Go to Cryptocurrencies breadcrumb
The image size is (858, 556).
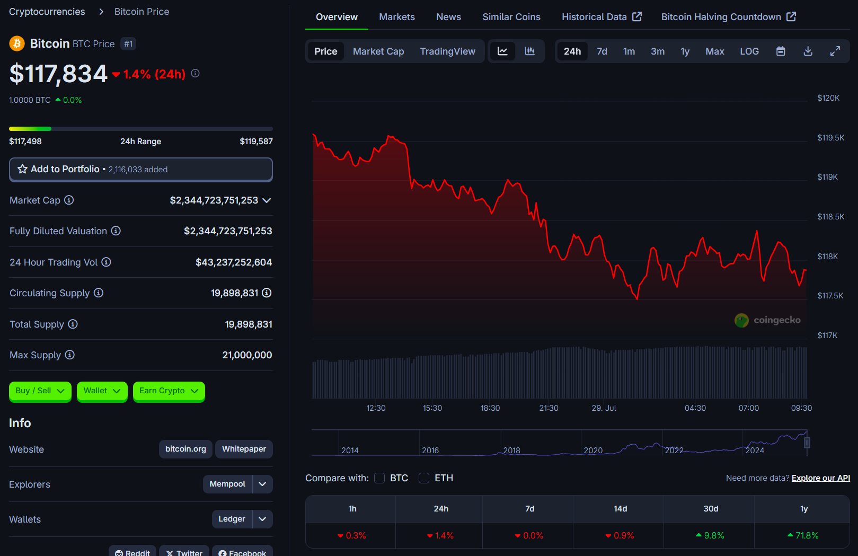coord(47,12)
